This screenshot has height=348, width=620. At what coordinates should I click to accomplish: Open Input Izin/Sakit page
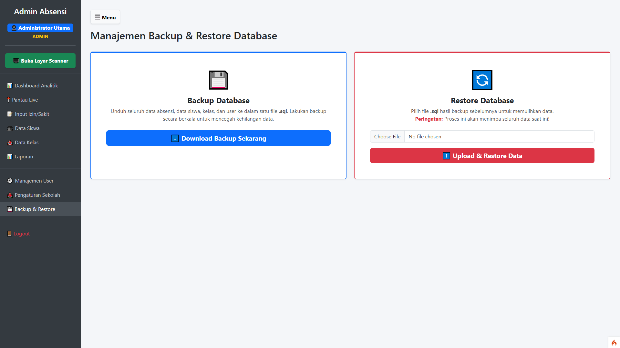point(32,114)
